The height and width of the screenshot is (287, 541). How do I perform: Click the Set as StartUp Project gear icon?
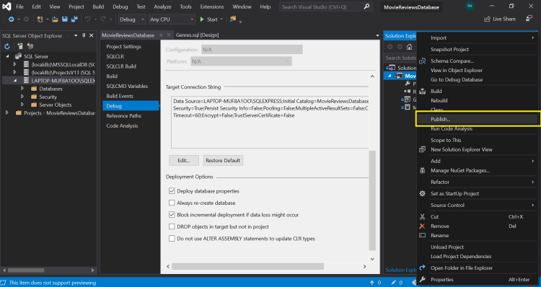[422, 193]
